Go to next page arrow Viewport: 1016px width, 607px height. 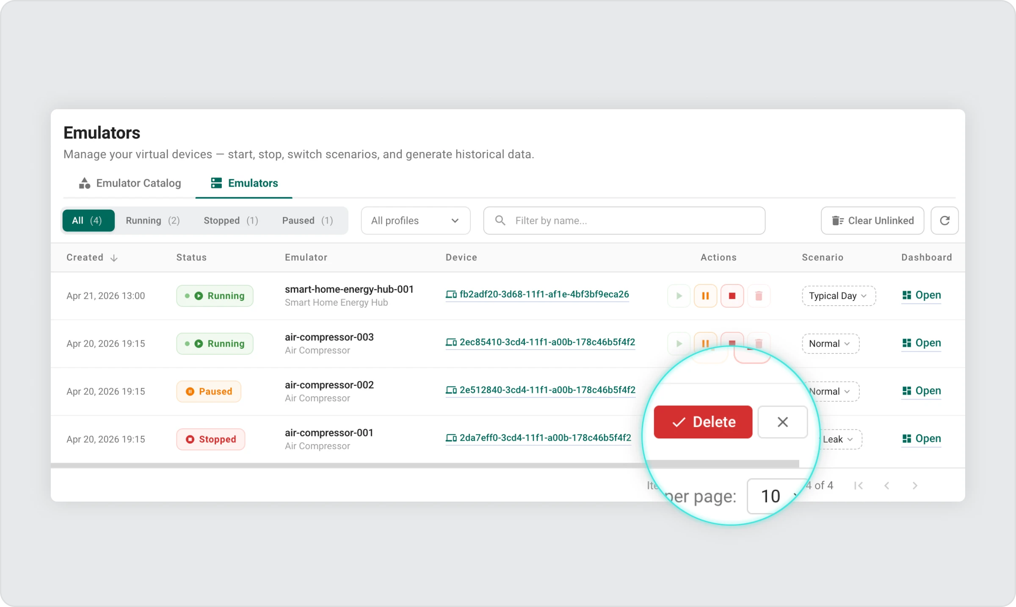pos(915,486)
